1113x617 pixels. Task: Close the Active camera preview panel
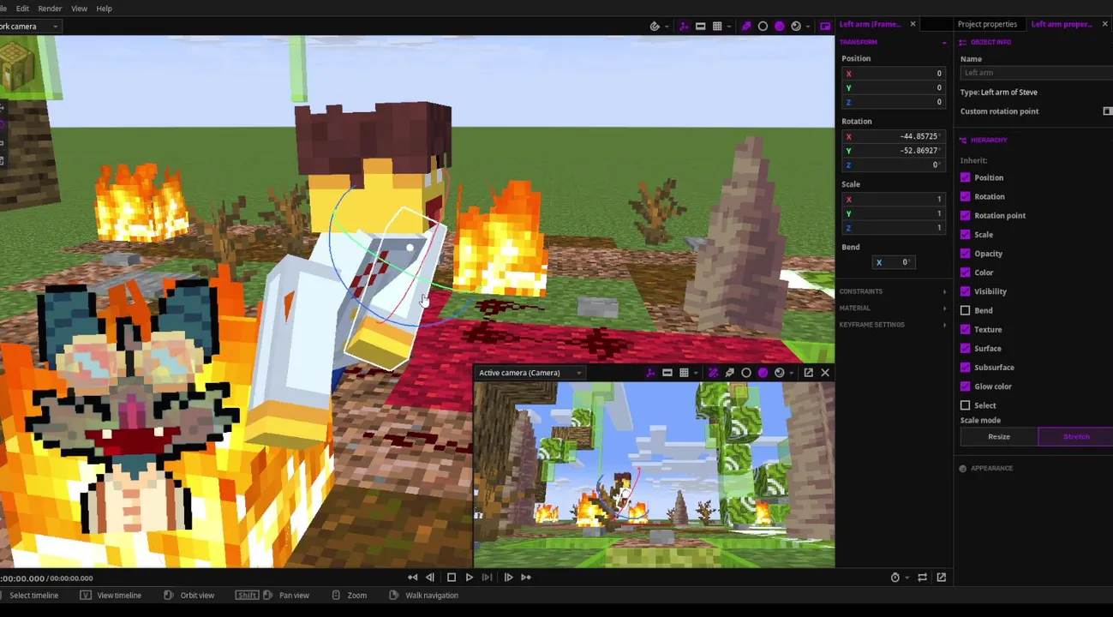(825, 373)
